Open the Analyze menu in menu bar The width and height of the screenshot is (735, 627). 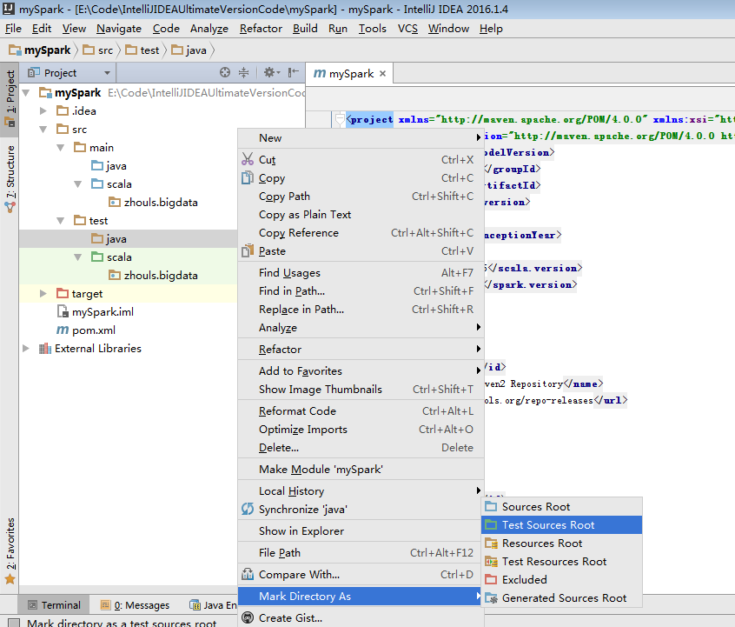[x=209, y=29]
